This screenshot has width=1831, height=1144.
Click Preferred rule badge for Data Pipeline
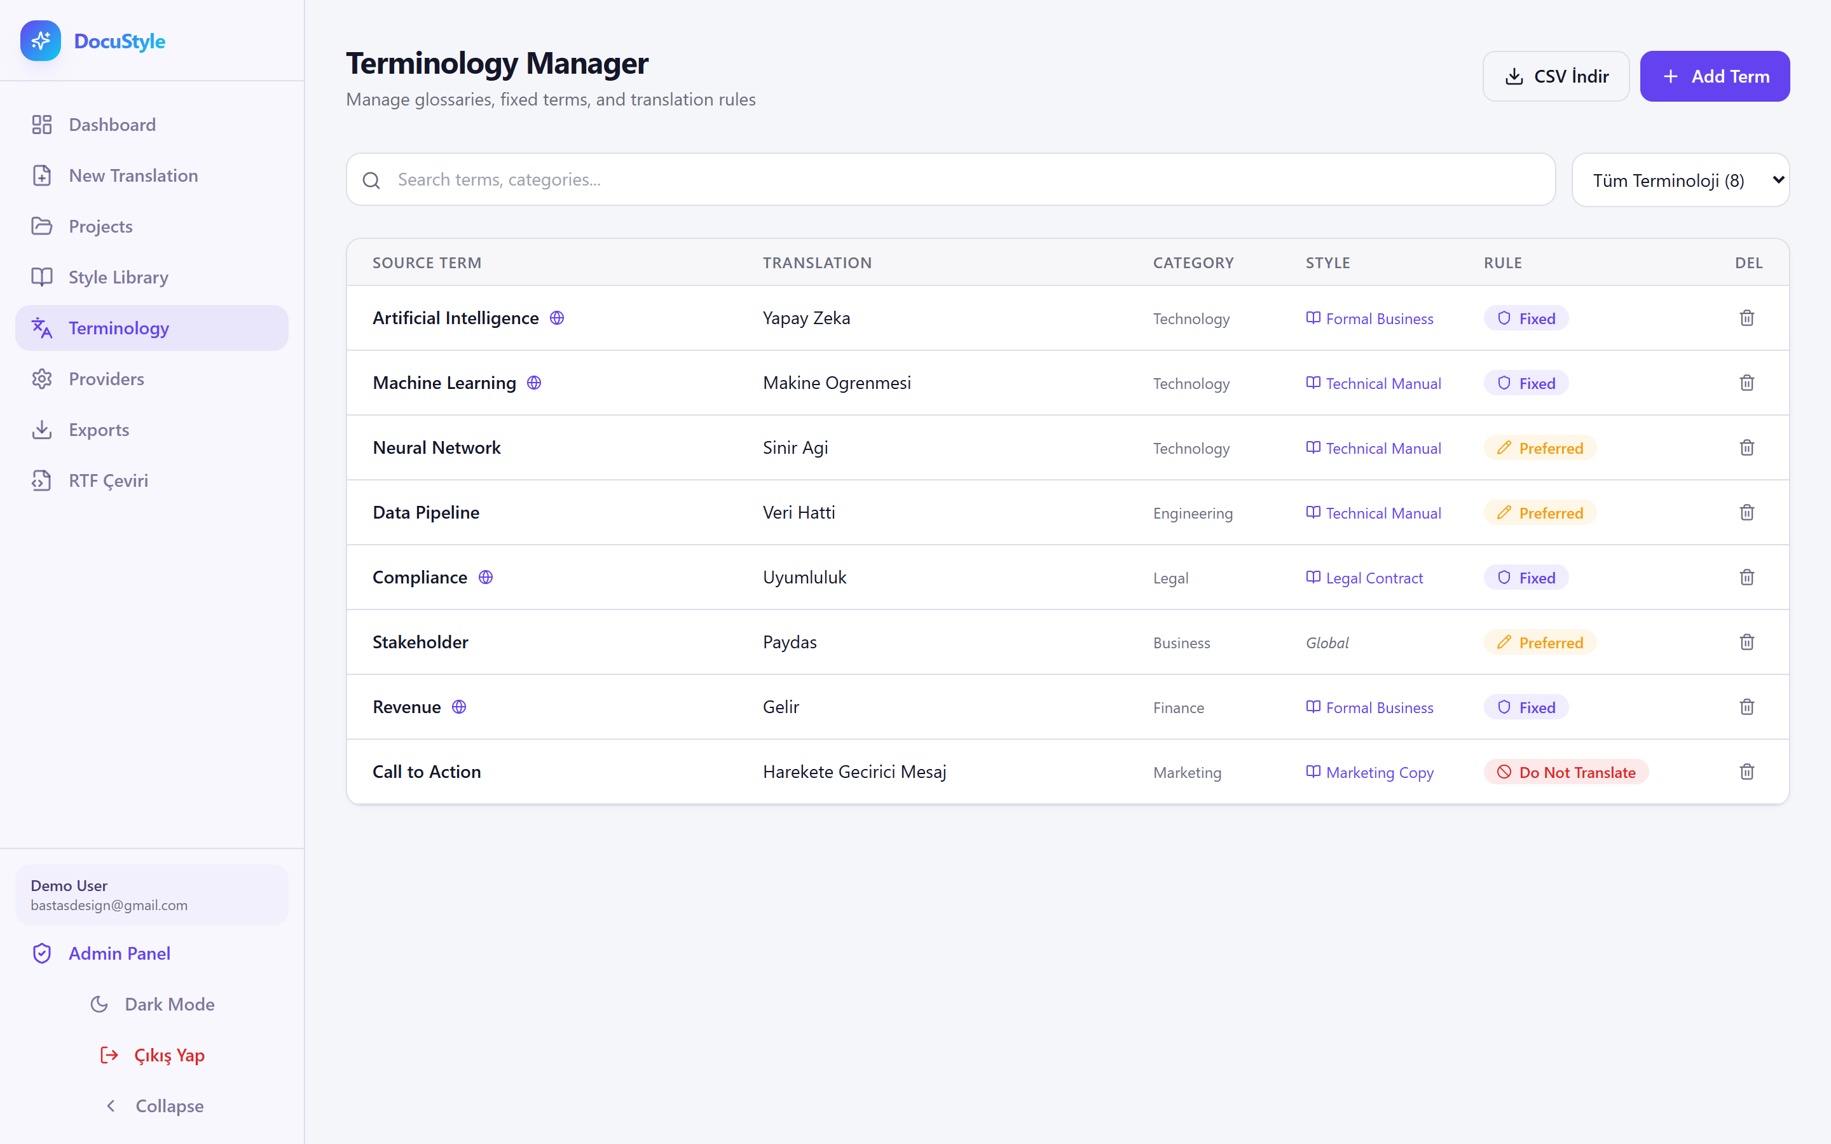click(x=1540, y=513)
